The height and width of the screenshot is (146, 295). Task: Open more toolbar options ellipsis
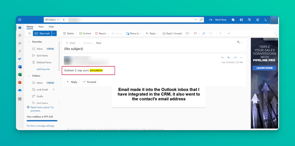pos(229,33)
